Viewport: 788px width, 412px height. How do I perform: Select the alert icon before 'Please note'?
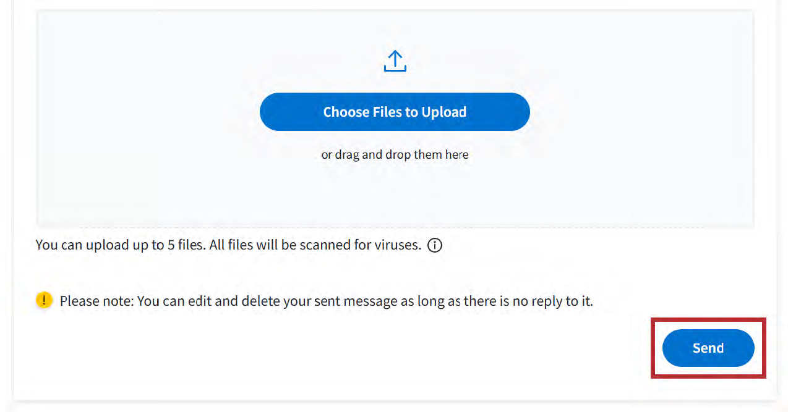[44, 301]
